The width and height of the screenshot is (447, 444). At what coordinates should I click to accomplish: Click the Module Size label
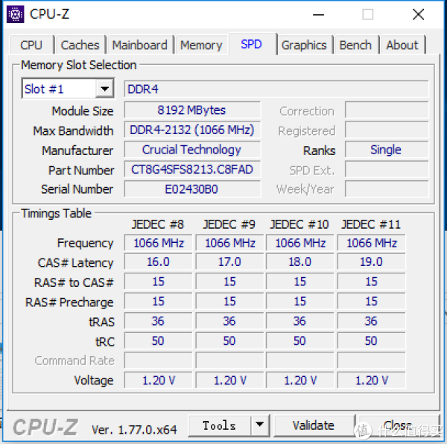point(83,111)
